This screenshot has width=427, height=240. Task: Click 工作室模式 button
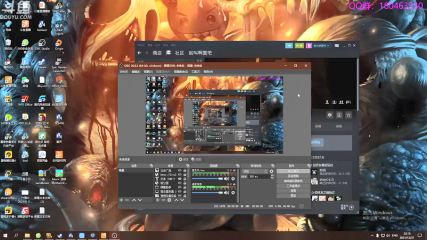coord(293,186)
